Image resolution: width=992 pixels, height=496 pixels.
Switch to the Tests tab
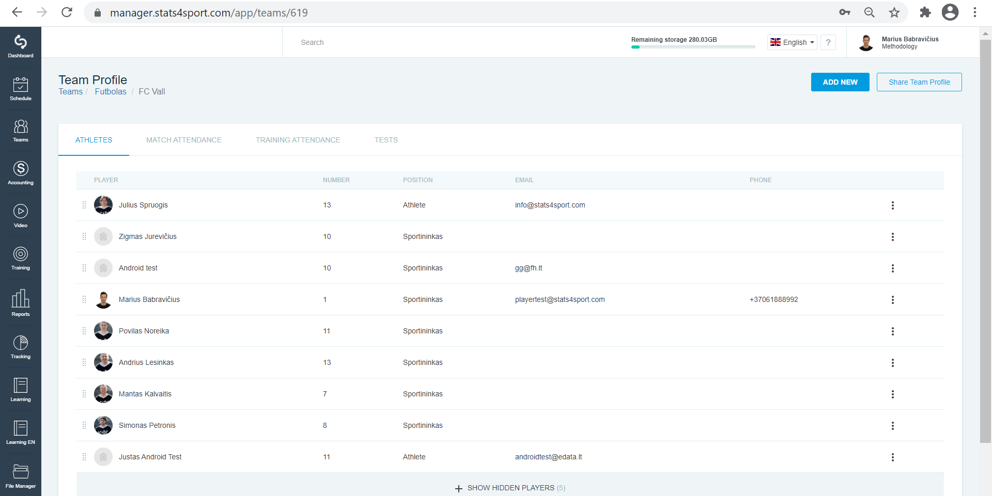pos(386,140)
